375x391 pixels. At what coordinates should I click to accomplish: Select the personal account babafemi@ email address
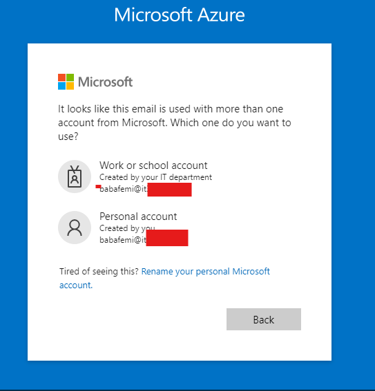(x=144, y=240)
